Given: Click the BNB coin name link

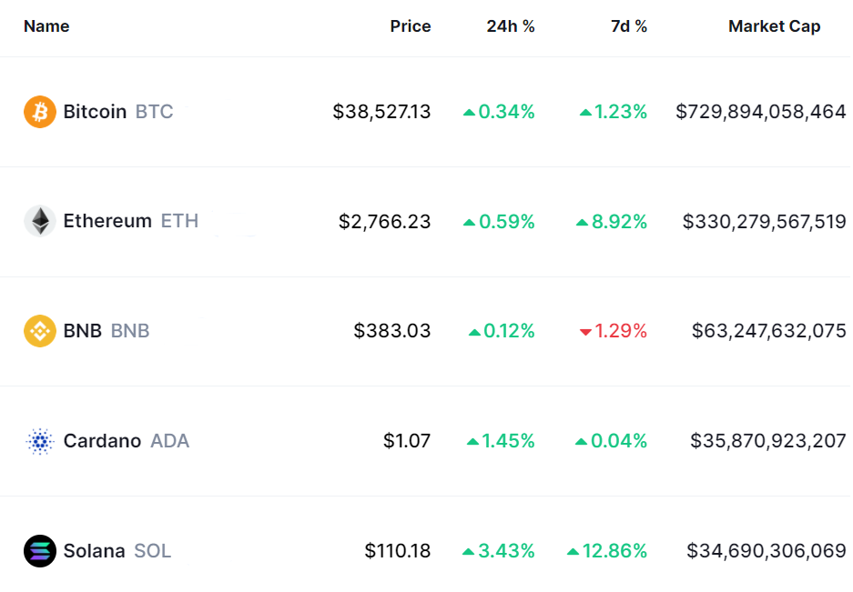Looking at the screenshot, I should coord(83,331).
